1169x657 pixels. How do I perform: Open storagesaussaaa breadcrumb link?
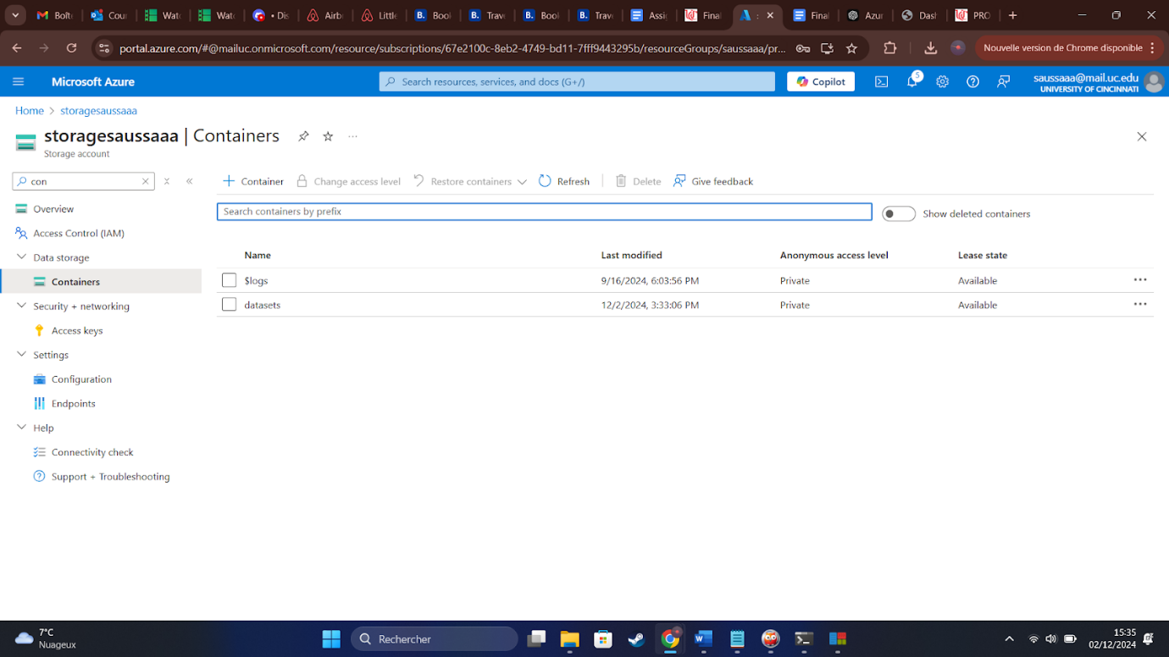(98, 111)
